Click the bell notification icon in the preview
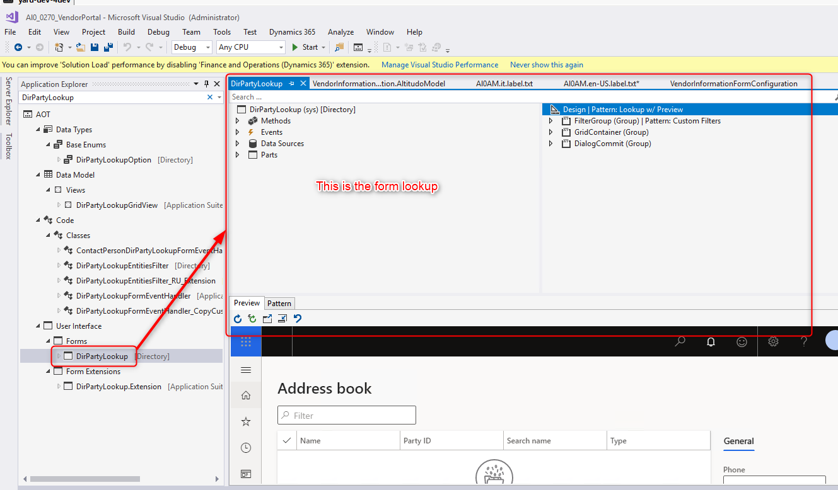 click(x=711, y=341)
